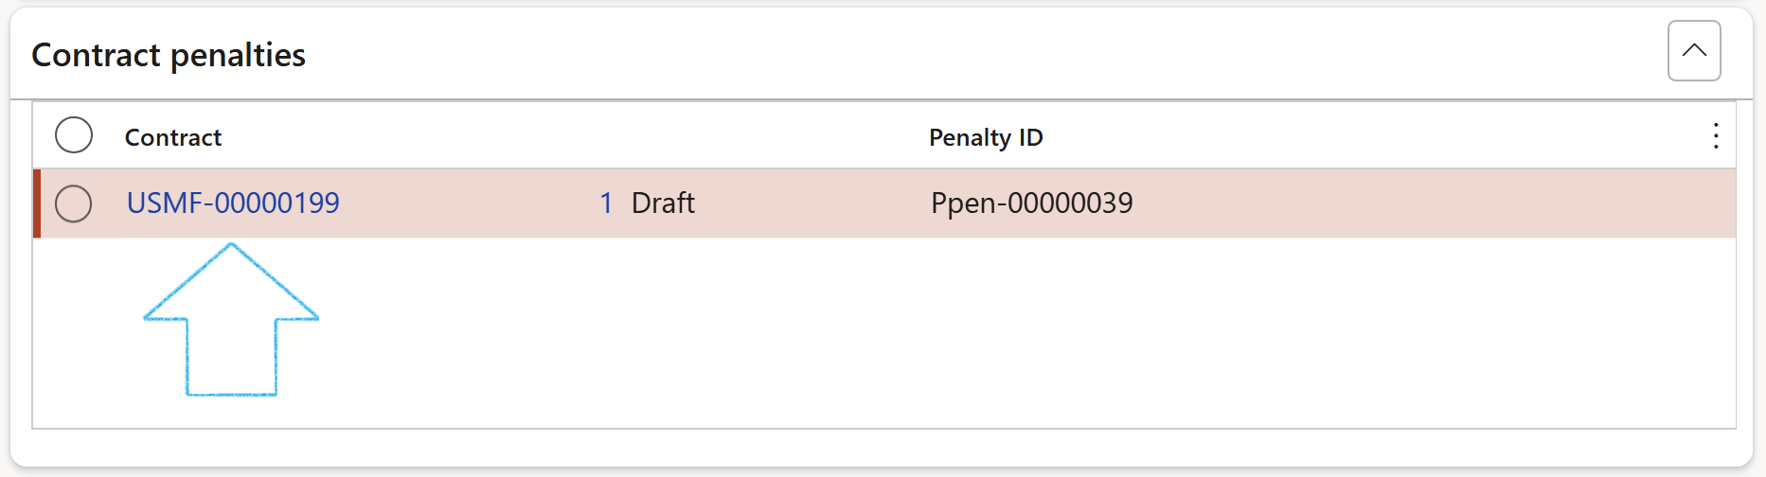Screen dimensions: 1766x477
Task: Click unlabeled header above the Draft cell
Action: pyautogui.click(x=663, y=138)
